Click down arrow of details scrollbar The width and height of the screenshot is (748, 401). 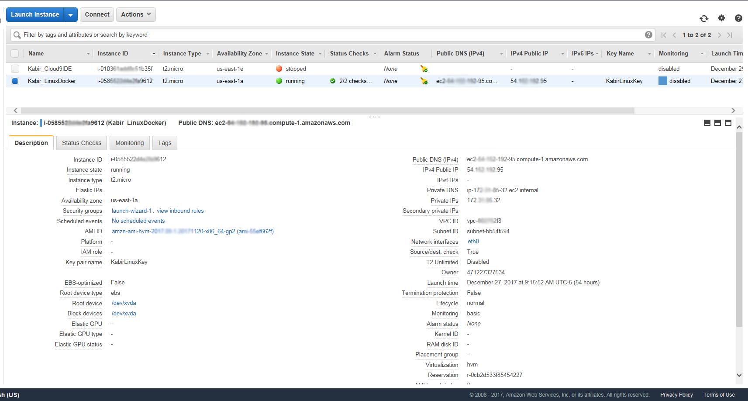point(739,375)
